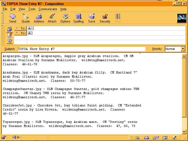Click in the Subject field
This screenshot has width=188, height=141.
(82, 49)
